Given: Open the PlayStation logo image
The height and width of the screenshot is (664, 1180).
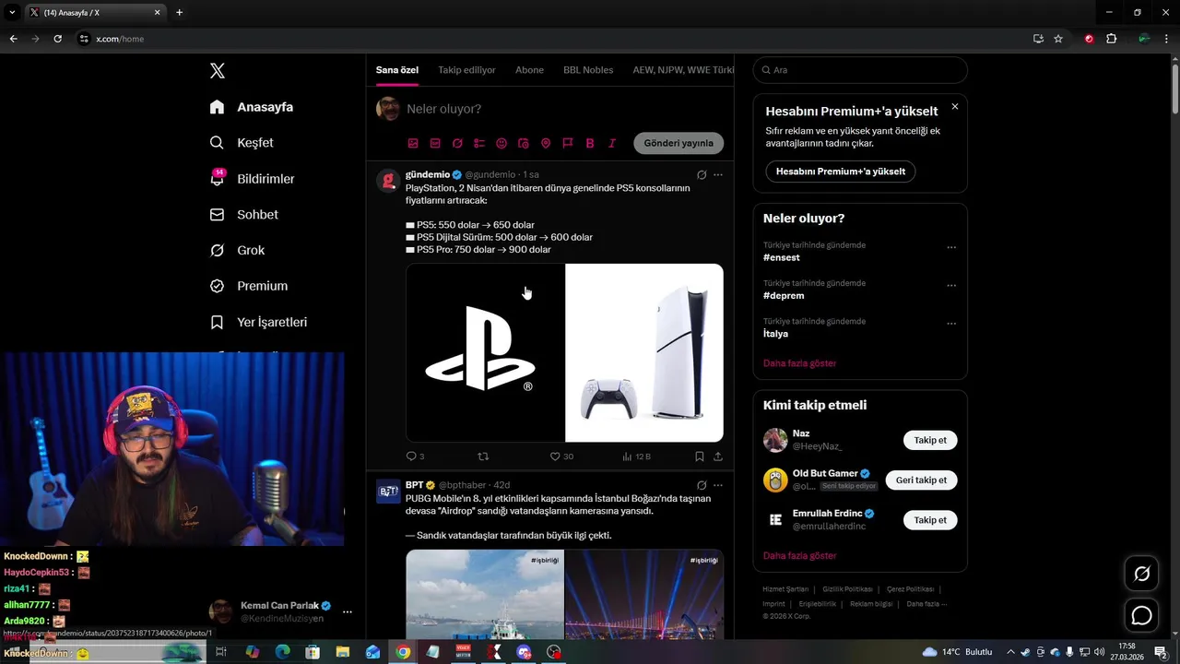Looking at the screenshot, I should click(x=485, y=352).
